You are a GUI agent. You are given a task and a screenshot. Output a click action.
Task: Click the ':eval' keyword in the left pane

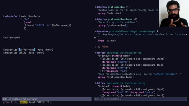[x=28, y=22]
